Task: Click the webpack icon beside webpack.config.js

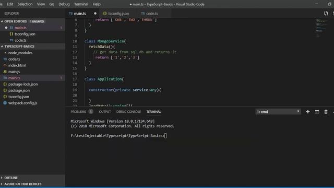Action: 5,103
